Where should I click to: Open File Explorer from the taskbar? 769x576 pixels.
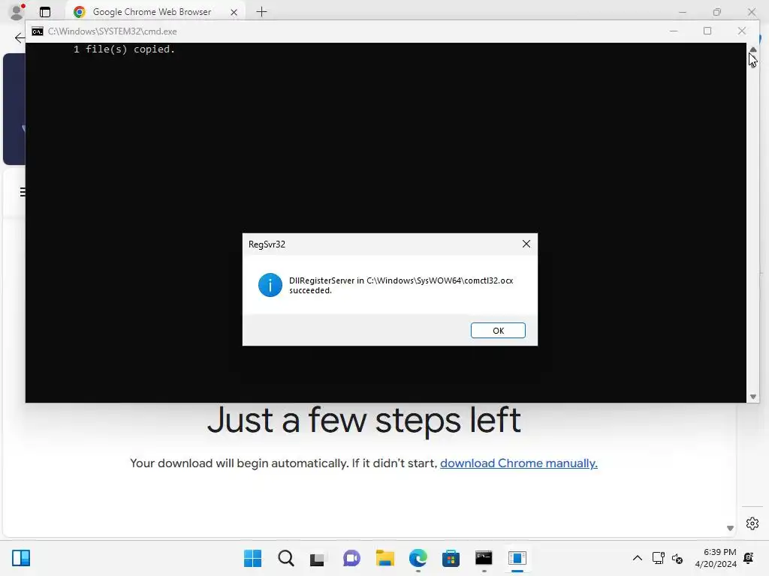[385, 558]
